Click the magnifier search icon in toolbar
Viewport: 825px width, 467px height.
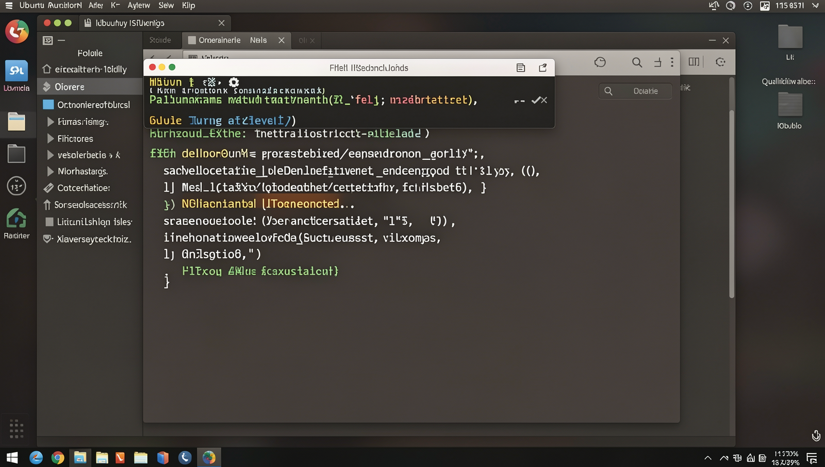pos(637,62)
